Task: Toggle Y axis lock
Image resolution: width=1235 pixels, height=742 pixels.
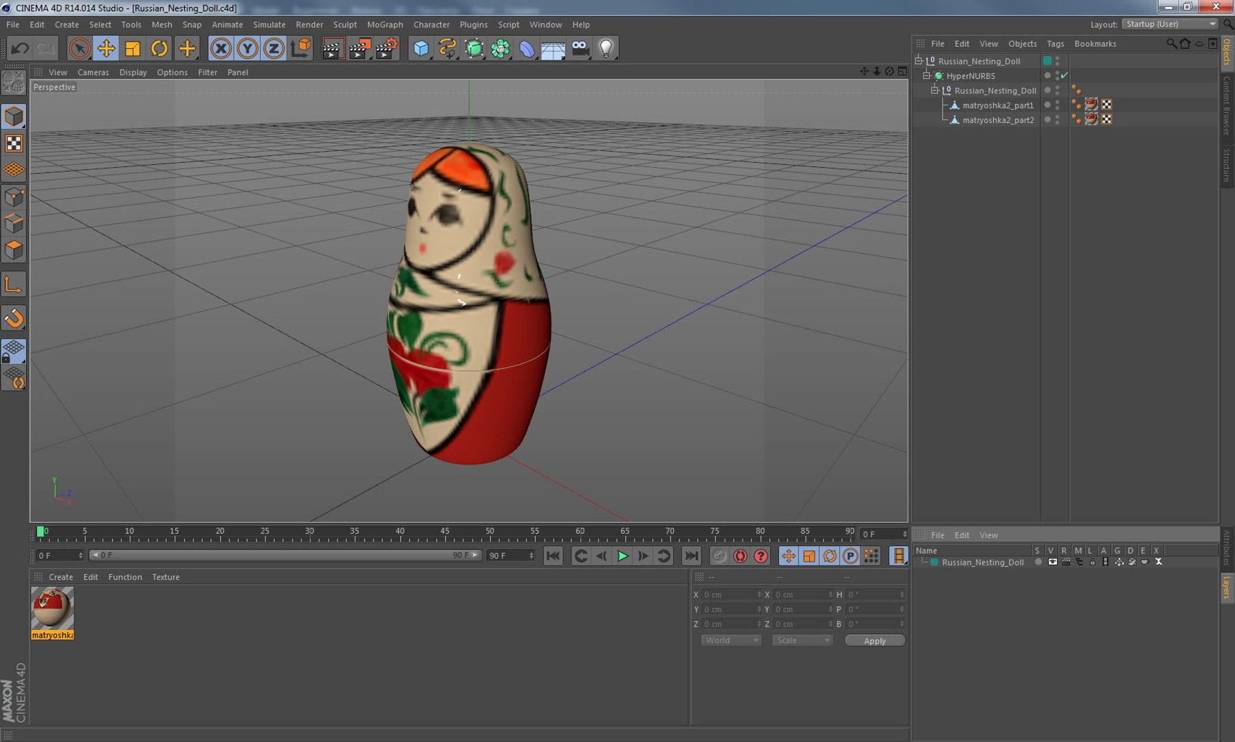Action: (x=247, y=48)
